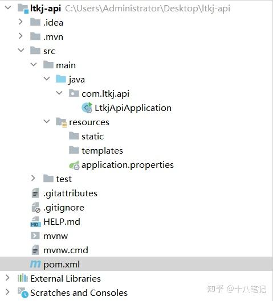
Task: Click the com.ltkj.api package icon
Action: (x=74, y=93)
